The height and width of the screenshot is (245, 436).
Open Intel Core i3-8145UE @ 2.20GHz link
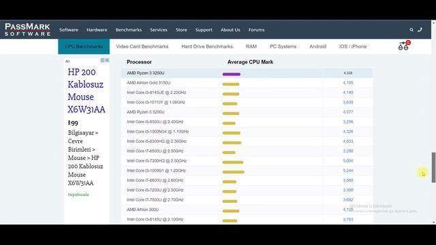point(156,93)
